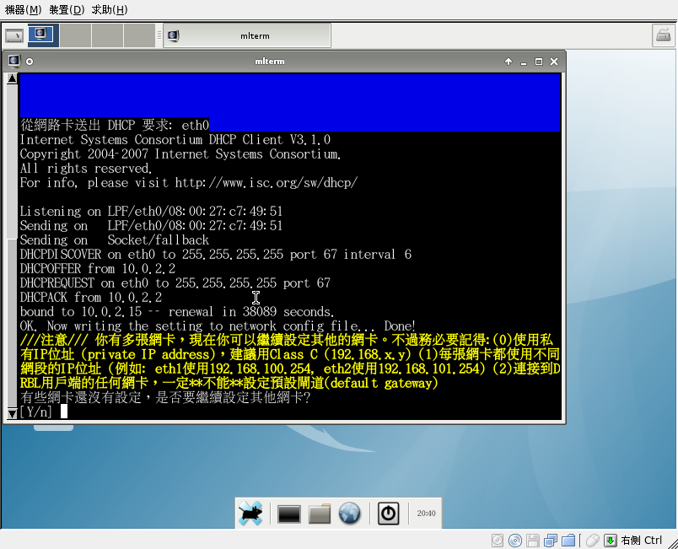This screenshot has width=678, height=549.
Task: Click floppy disk status bar icon
Action: [x=533, y=541]
